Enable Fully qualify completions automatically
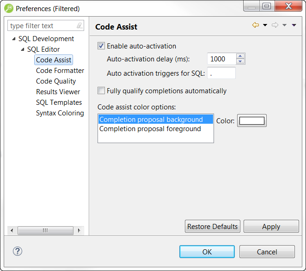The image size is (306, 271). point(101,91)
